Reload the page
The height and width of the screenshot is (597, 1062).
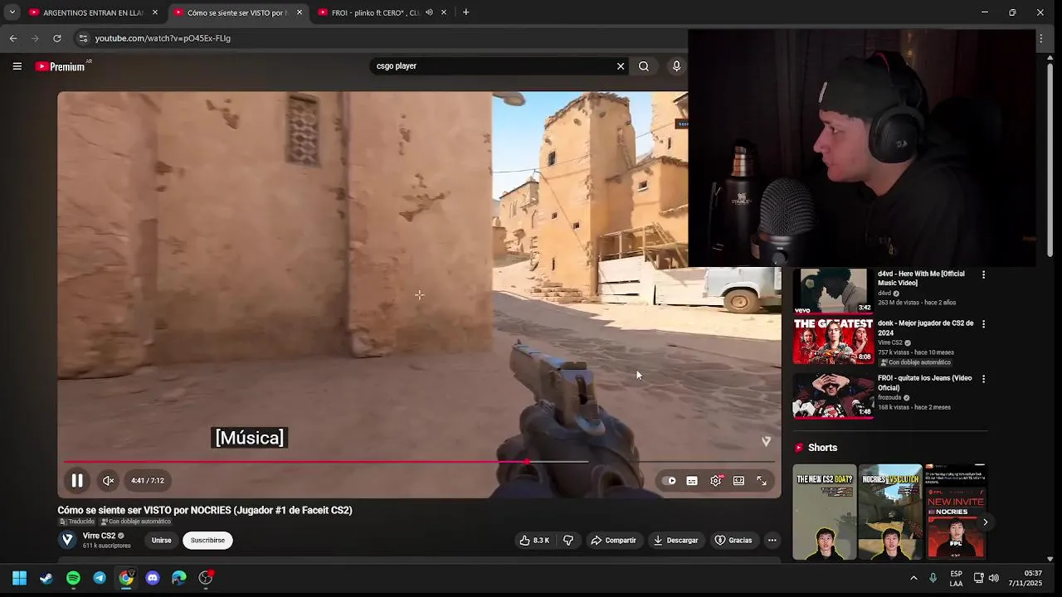[x=56, y=38]
